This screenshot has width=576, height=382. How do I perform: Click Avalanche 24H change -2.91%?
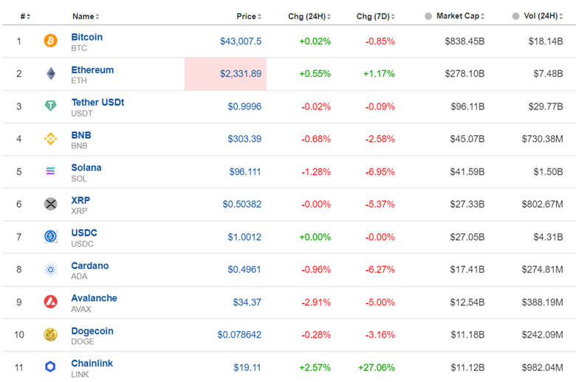click(x=316, y=302)
